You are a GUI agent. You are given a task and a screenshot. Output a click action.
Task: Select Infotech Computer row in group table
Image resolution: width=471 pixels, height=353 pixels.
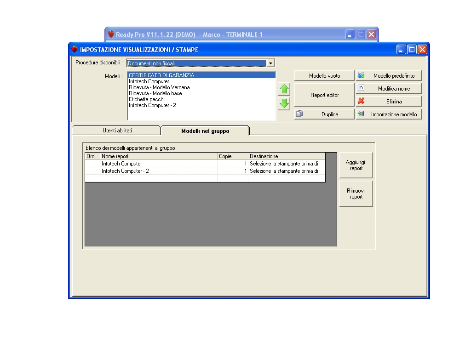click(205, 164)
